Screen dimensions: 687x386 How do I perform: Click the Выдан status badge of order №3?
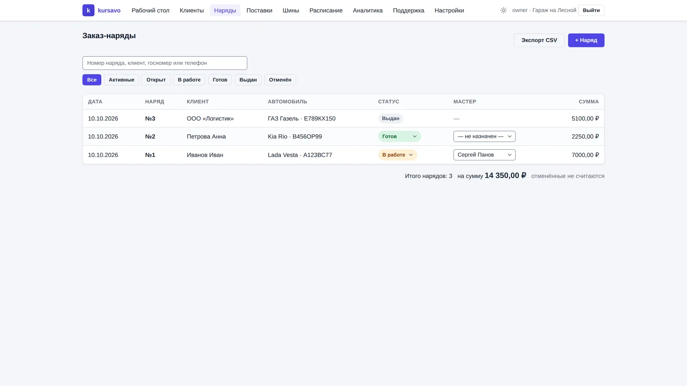tap(390, 118)
